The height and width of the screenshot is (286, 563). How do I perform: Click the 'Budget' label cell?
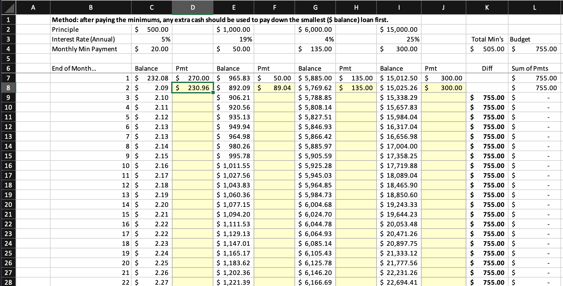click(x=535, y=39)
